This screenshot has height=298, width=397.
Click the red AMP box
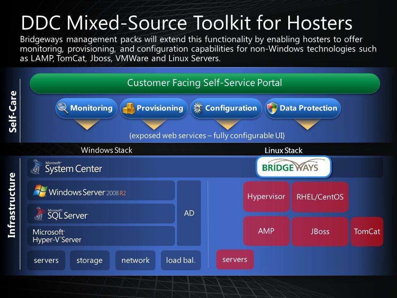[x=266, y=231]
